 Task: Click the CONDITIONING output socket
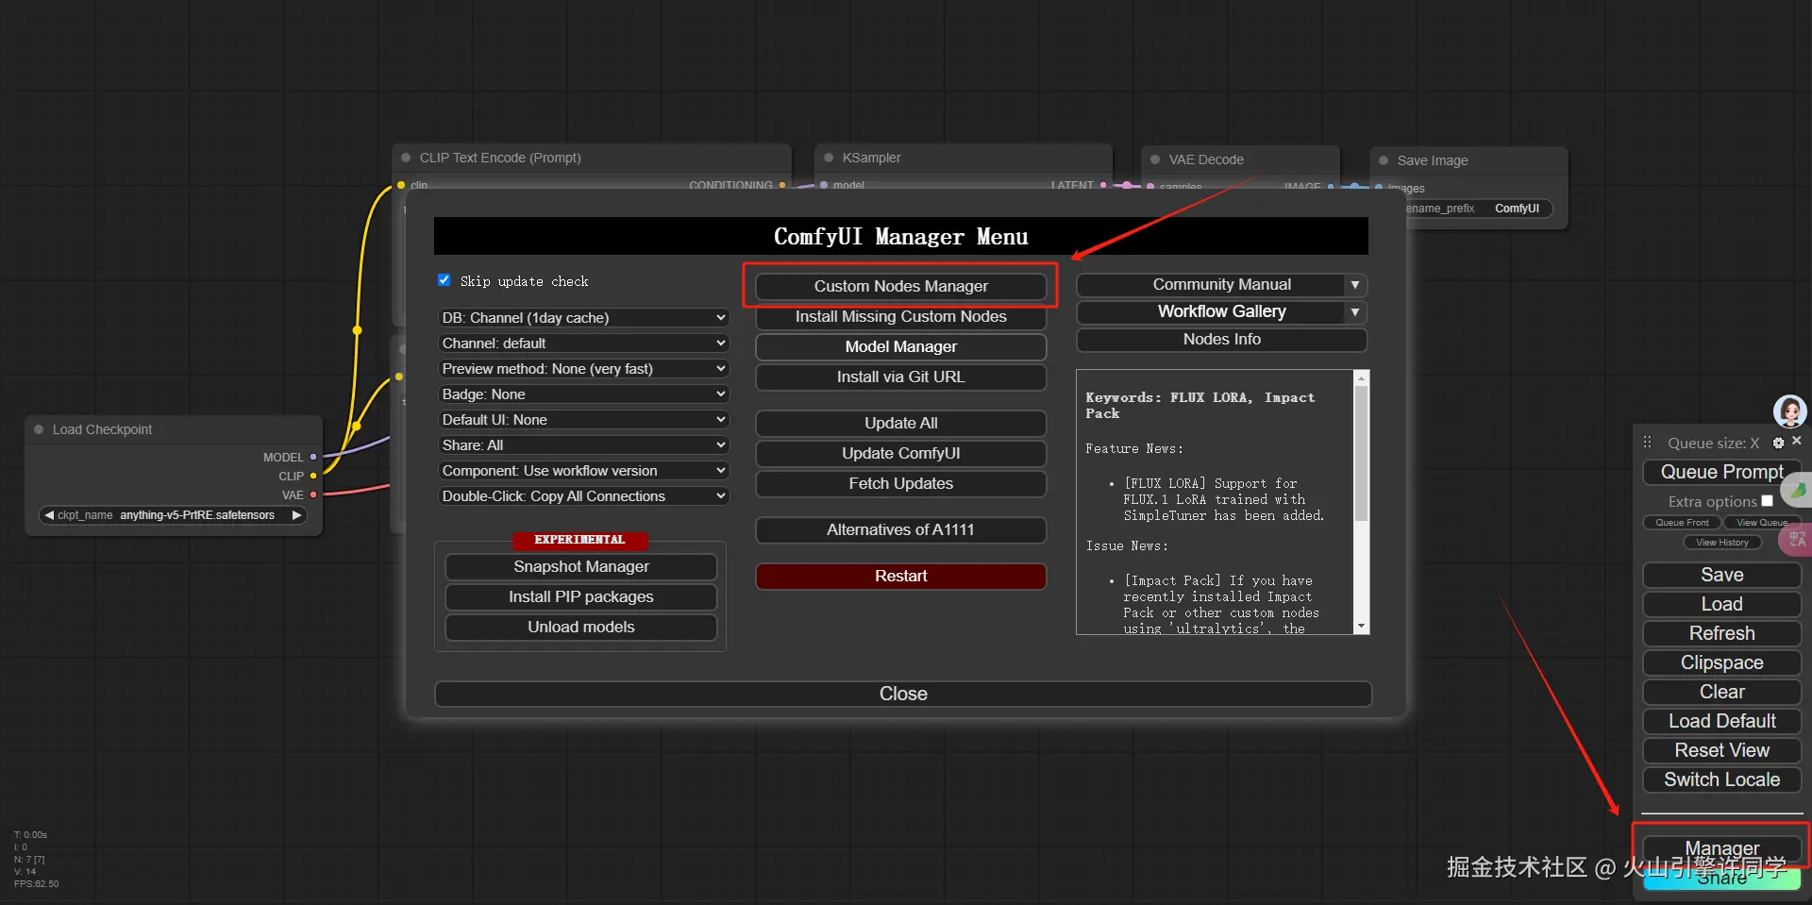pos(782,185)
